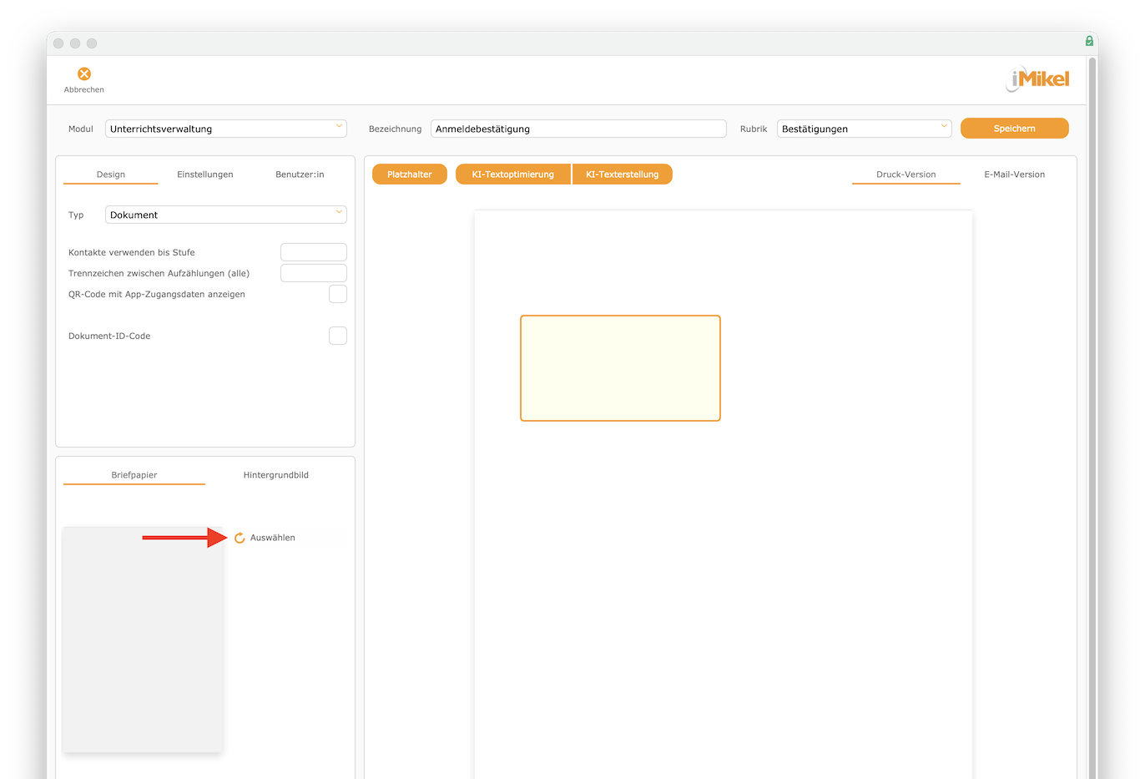Click the Auswählen link for Briefpapier
The image size is (1145, 779).
[273, 538]
